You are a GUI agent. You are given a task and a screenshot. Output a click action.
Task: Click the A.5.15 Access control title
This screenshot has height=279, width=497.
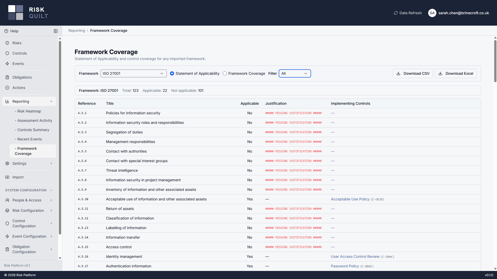pos(119,247)
